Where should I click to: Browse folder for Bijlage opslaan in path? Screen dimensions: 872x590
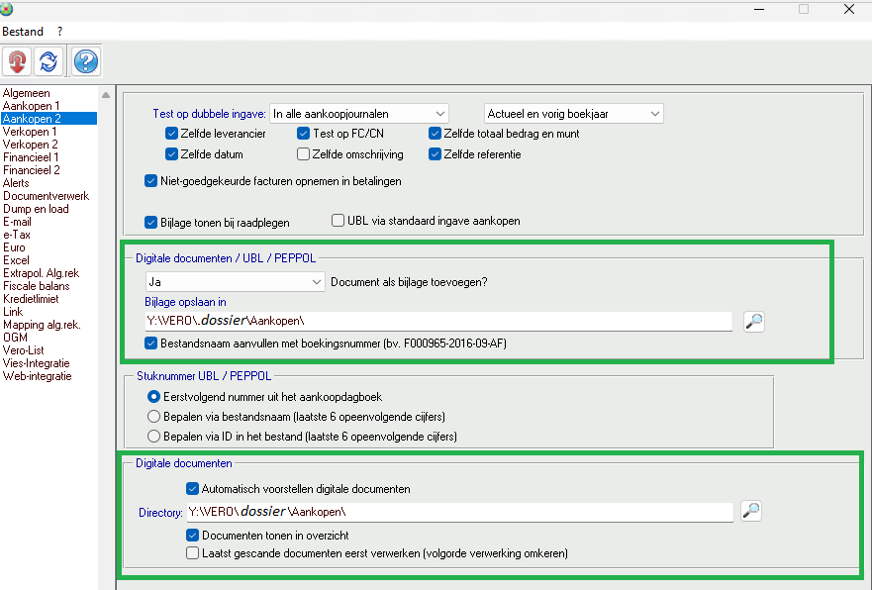pyautogui.click(x=754, y=321)
